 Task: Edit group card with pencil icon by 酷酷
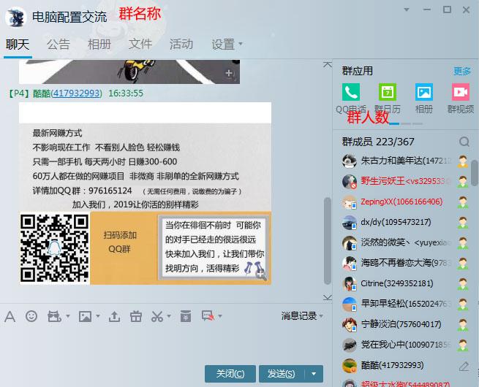click(x=464, y=366)
